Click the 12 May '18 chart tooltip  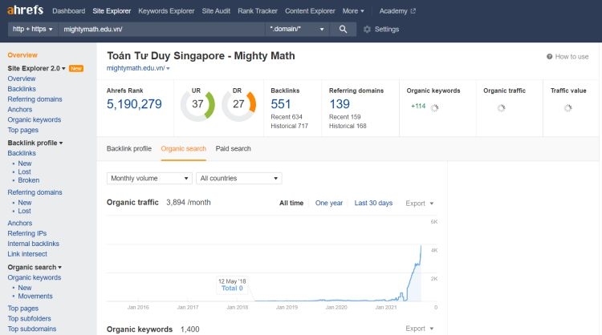232,285
